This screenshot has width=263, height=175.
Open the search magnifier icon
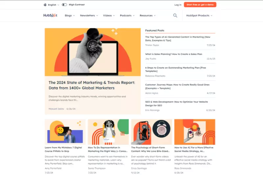tap(175, 15)
